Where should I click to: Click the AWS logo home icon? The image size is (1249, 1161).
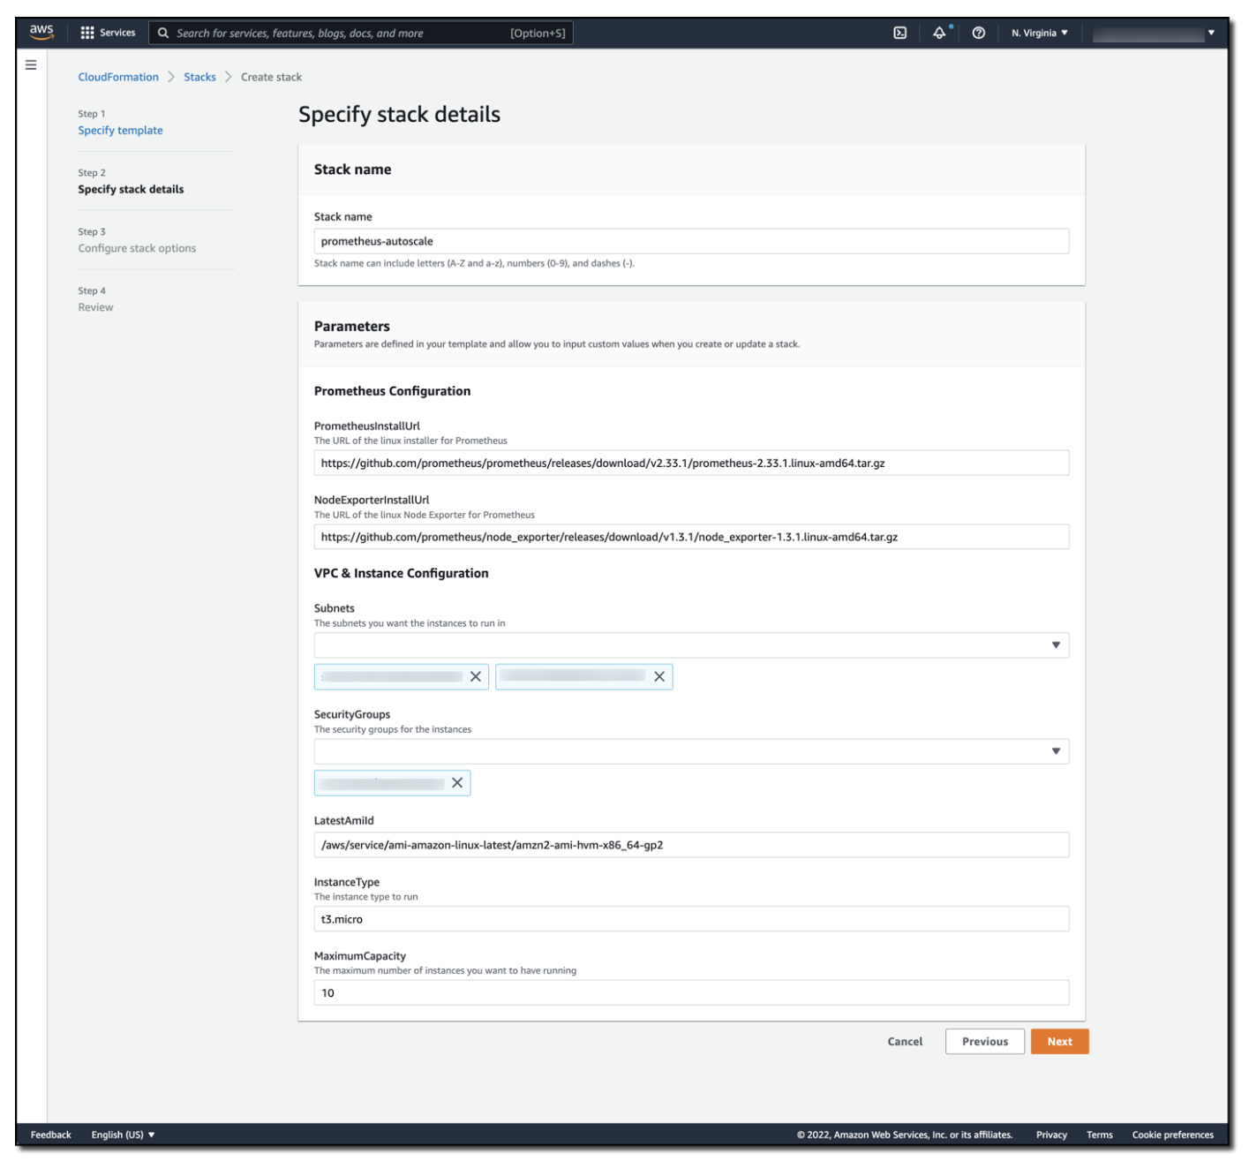[x=41, y=32]
